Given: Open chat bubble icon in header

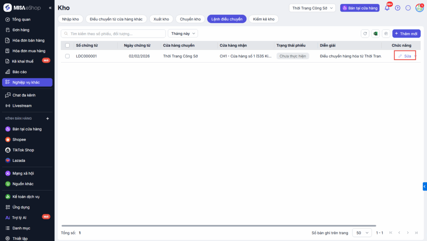Looking at the screenshot, I should click(408, 8).
